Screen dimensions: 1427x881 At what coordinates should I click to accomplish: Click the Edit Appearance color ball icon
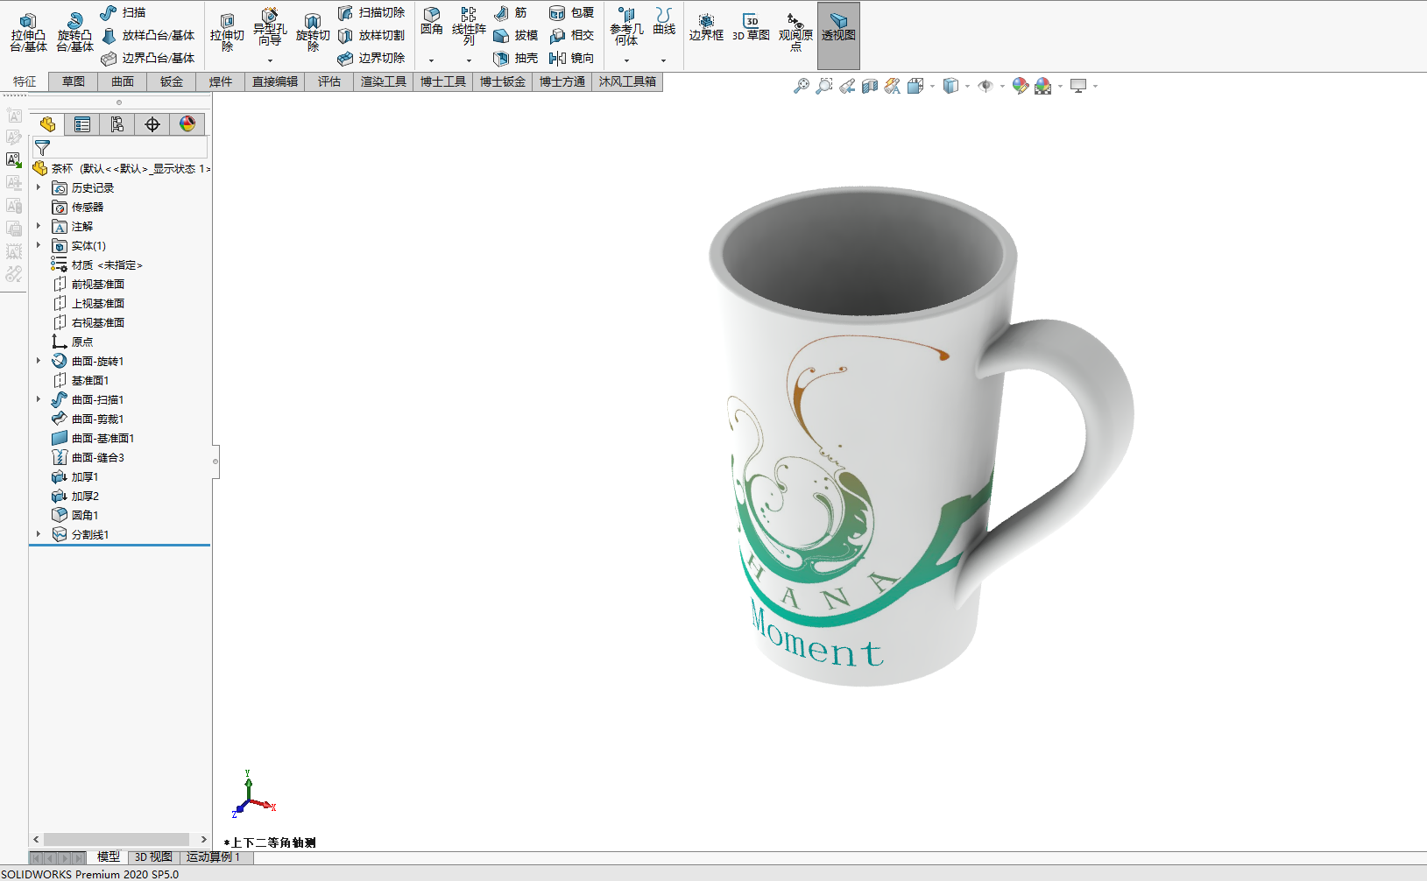[x=1020, y=86]
